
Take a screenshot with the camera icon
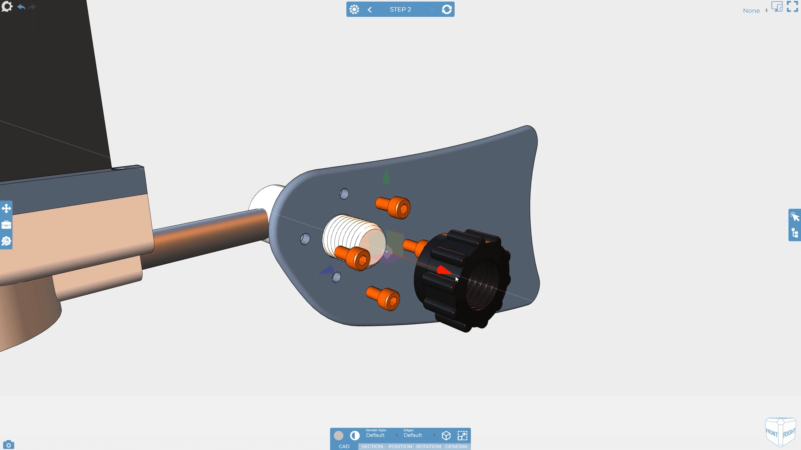pyautogui.click(x=8, y=444)
